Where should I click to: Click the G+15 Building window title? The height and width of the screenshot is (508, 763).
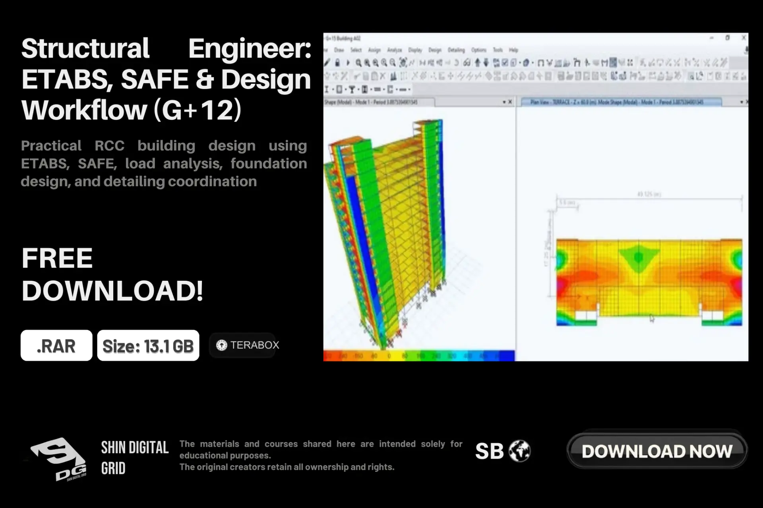(343, 38)
